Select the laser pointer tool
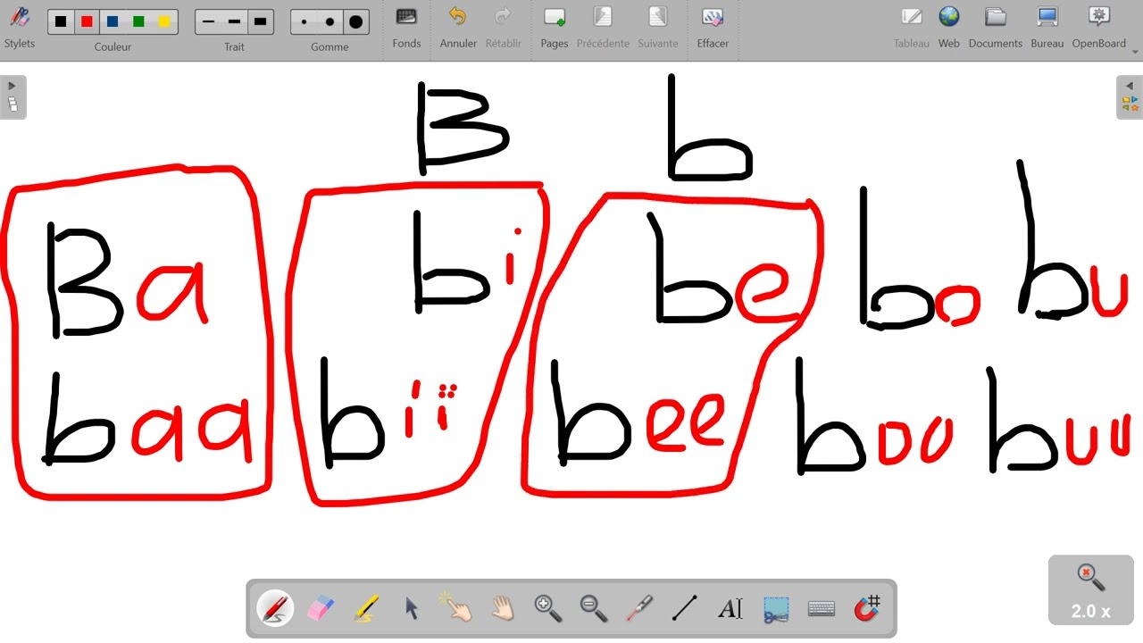 click(638, 609)
